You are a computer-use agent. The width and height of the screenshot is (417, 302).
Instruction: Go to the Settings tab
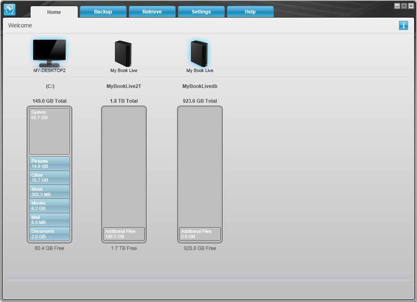(x=201, y=12)
